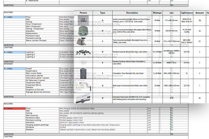The height and width of the screenshot is (139, 209).
Task: Click the Paper Chandelier picture in row E
Action: 83,63
